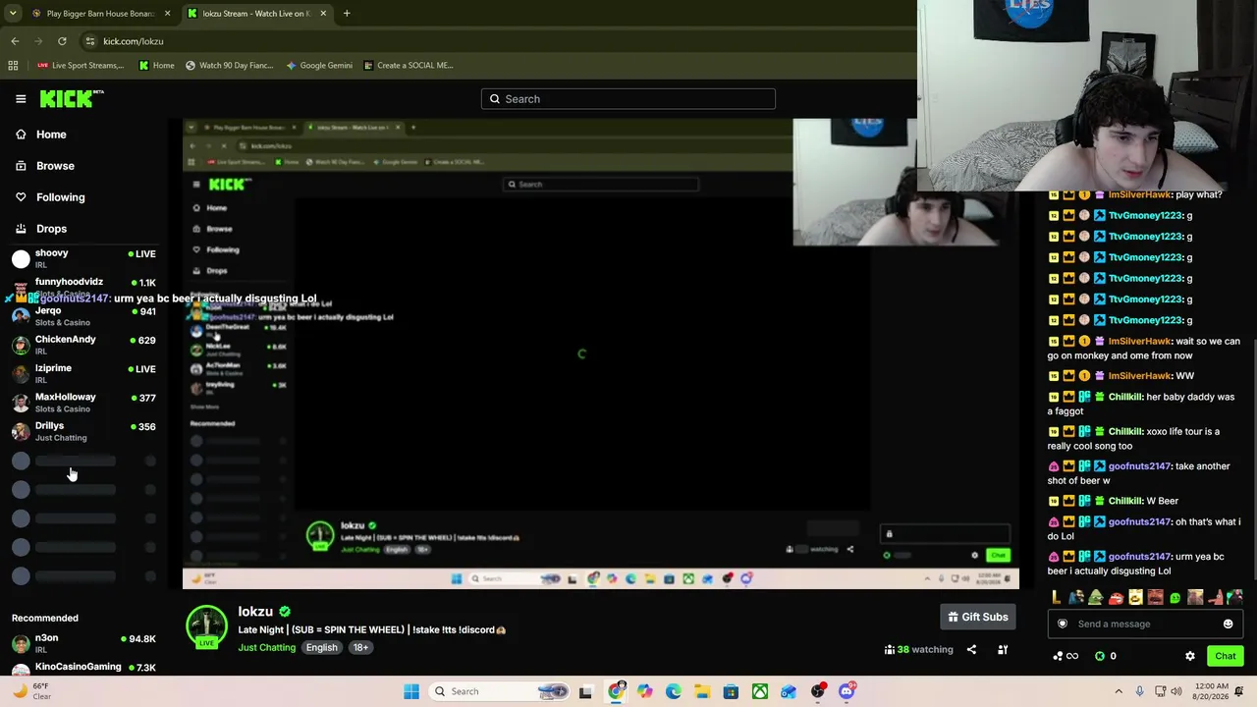Open the MaxHolloway channel in sidebar
This screenshot has width=1257, height=707.
coord(84,402)
